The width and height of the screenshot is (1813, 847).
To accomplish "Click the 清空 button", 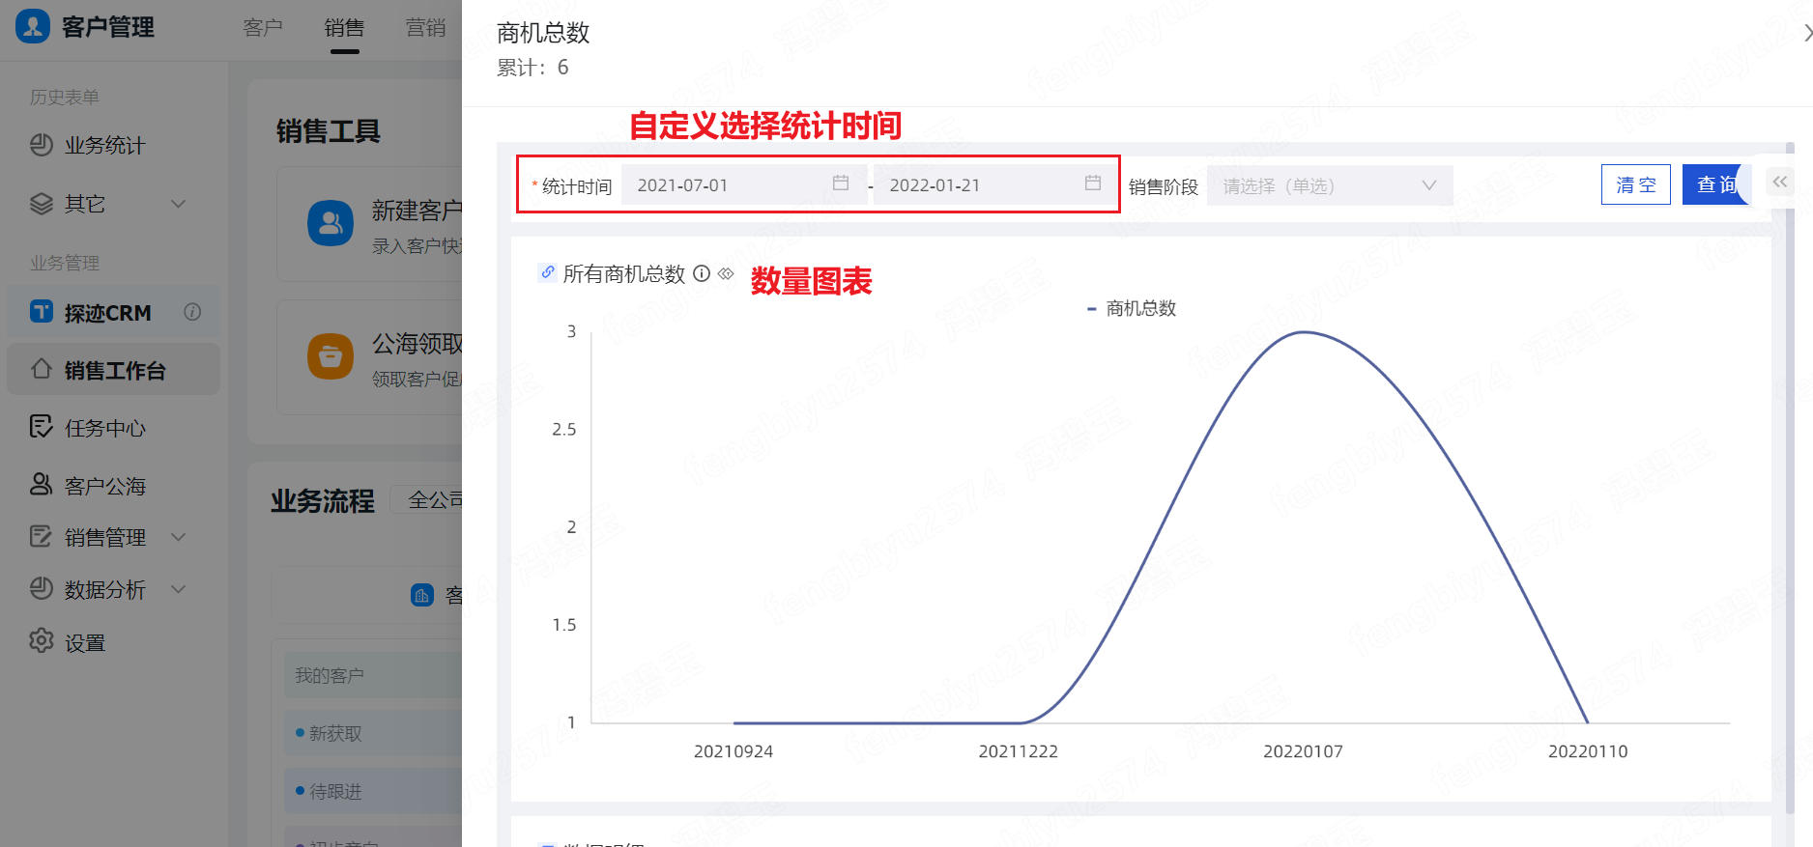I will [1636, 184].
